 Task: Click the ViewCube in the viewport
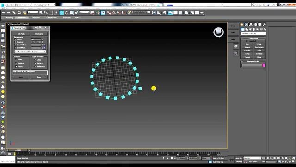tap(219, 32)
